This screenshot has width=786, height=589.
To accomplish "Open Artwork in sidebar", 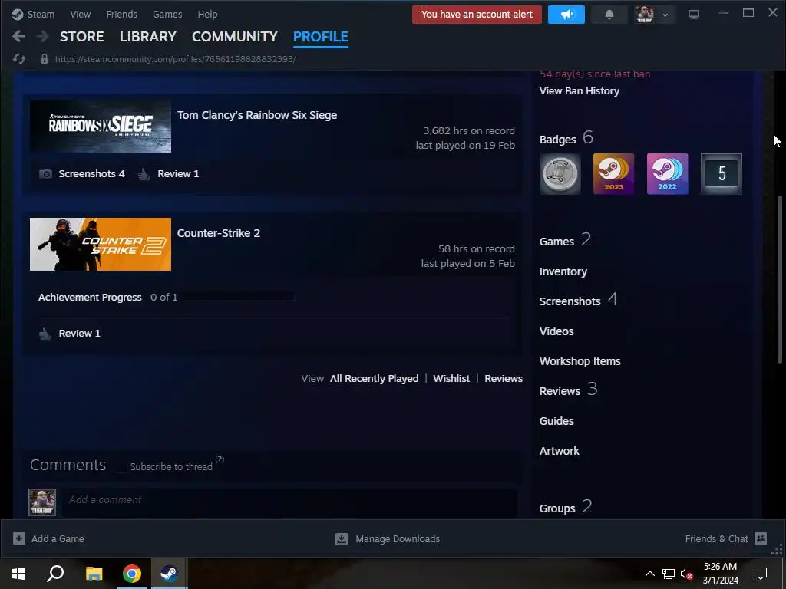I will click(559, 451).
